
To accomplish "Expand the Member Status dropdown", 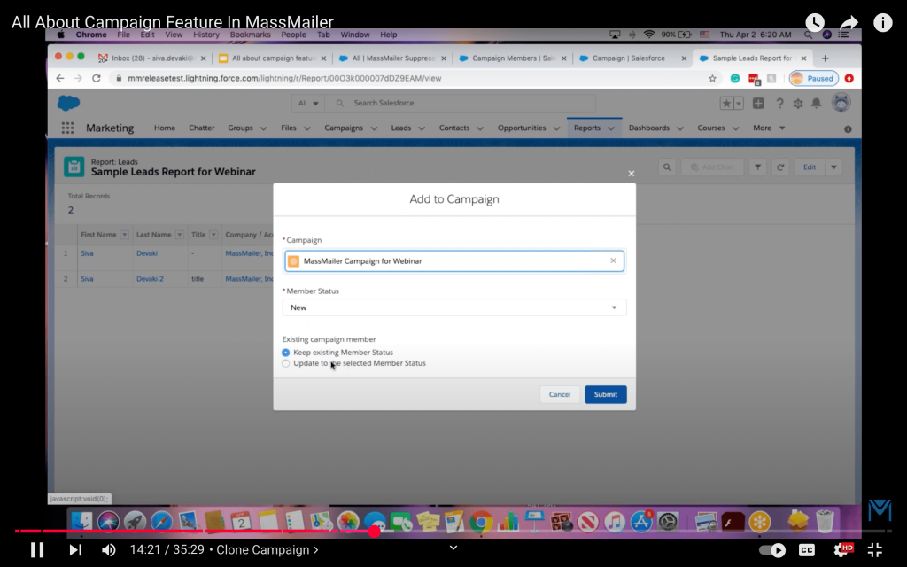I will [453, 307].
